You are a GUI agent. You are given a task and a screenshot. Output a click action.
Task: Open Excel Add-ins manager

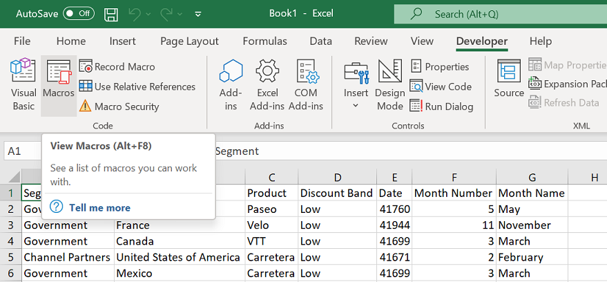click(267, 85)
